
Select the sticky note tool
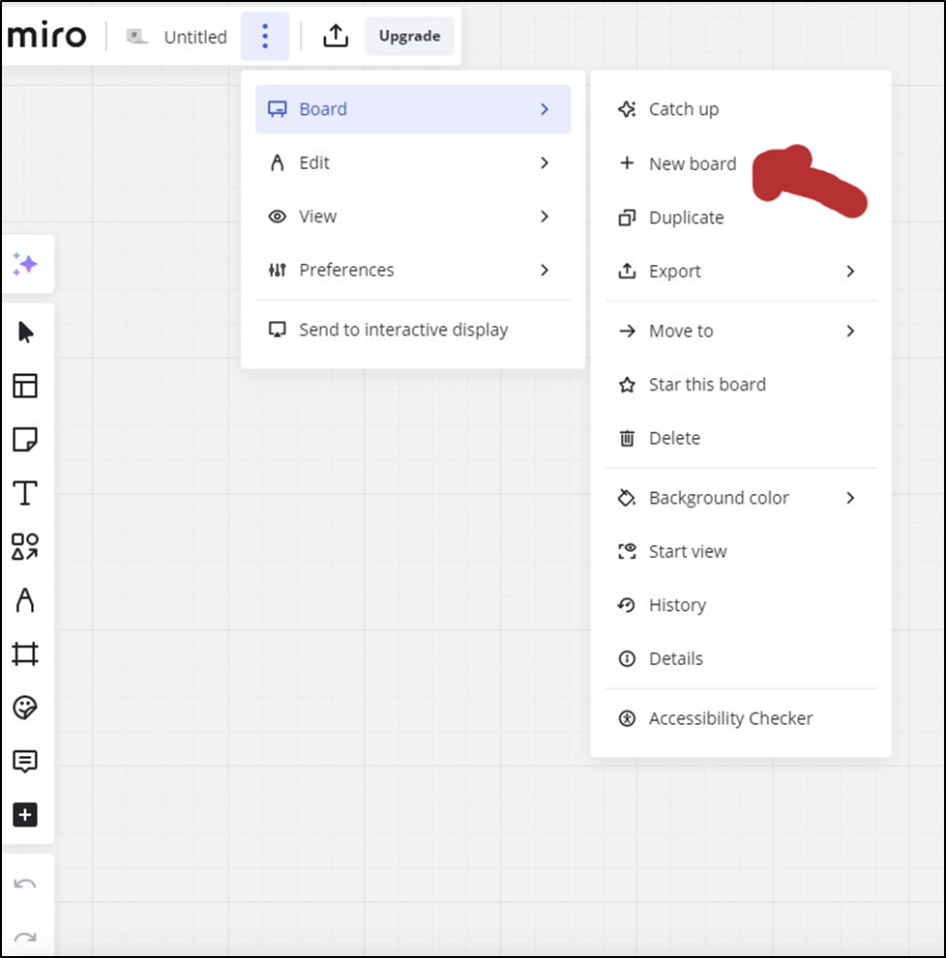point(25,439)
